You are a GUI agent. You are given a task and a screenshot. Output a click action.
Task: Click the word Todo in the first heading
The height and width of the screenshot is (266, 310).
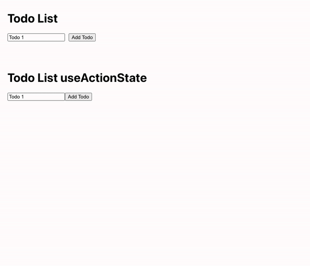coord(19,18)
